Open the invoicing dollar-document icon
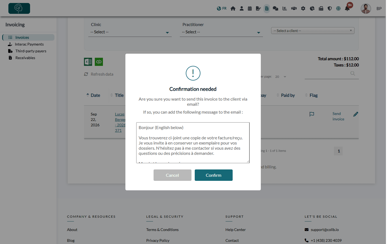390x244 pixels. click(x=267, y=8)
